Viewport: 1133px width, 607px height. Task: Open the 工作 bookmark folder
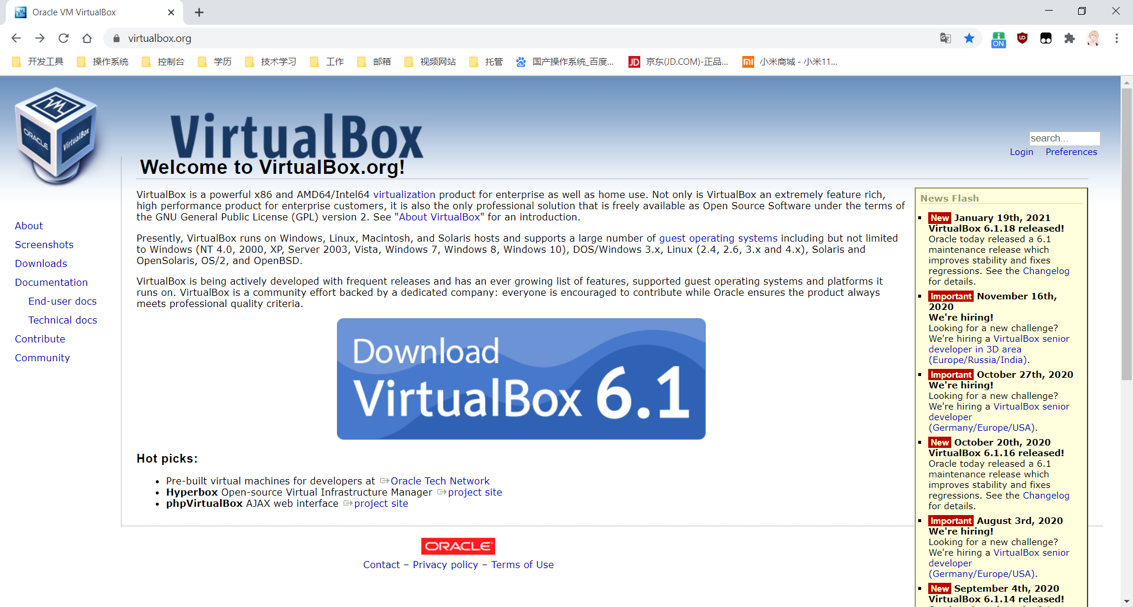tap(327, 62)
